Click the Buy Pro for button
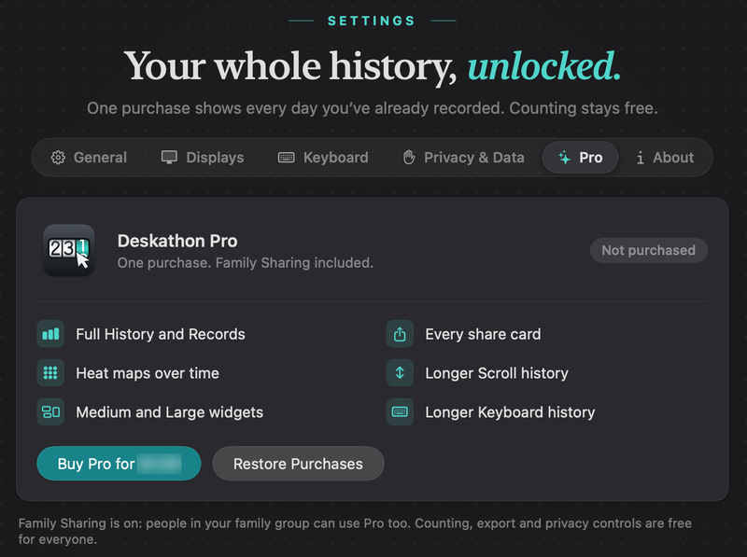The width and height of the screenshot is (747, 557). (119, 463)
